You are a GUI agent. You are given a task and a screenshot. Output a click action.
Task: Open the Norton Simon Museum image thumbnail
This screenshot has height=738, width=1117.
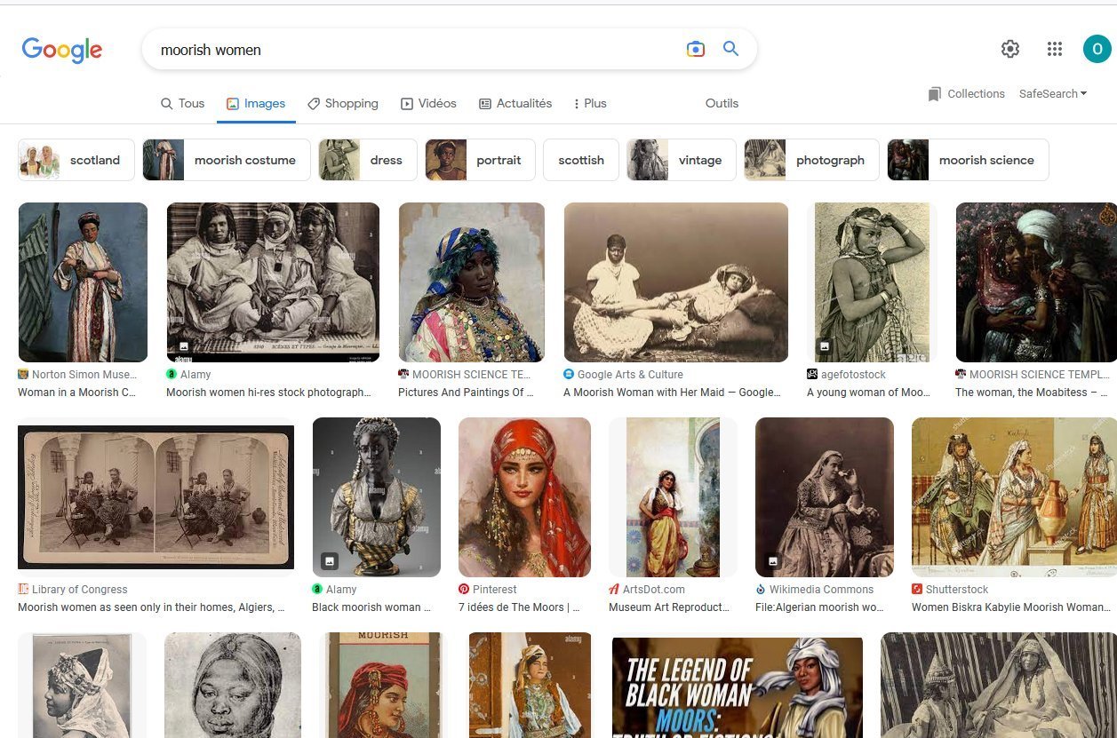pyautogui.click(x=83, y=282)
